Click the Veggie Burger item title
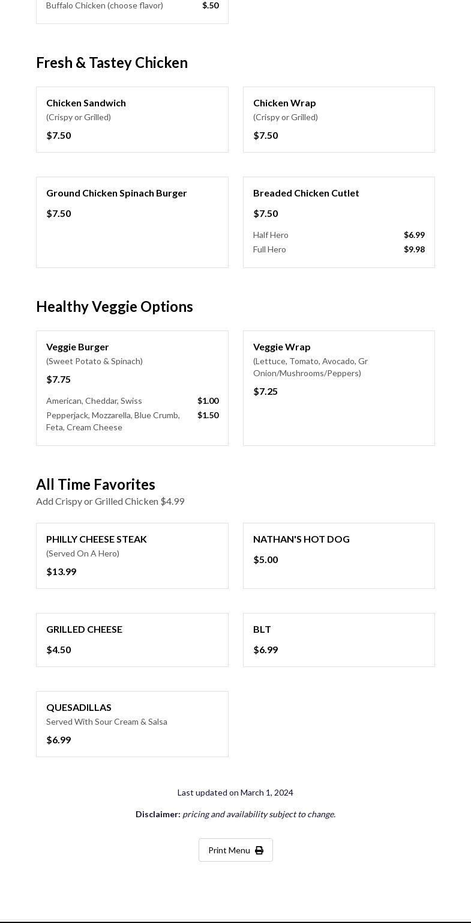Screen dimensions: 471x923 coord(77,347)
